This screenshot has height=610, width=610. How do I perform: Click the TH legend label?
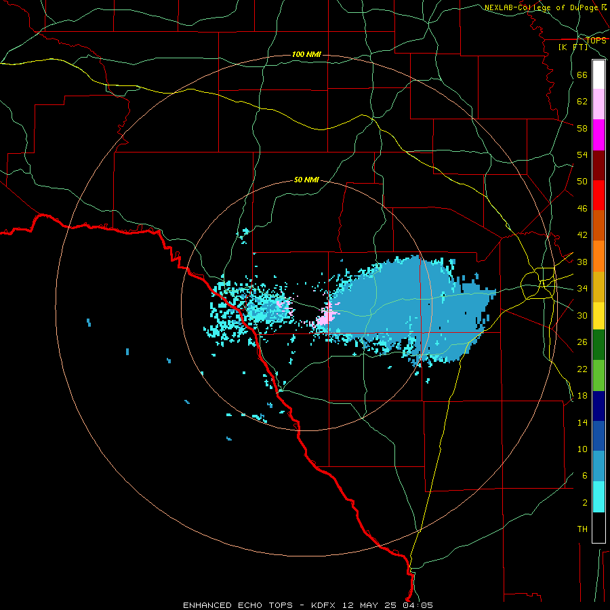point(582,529)
